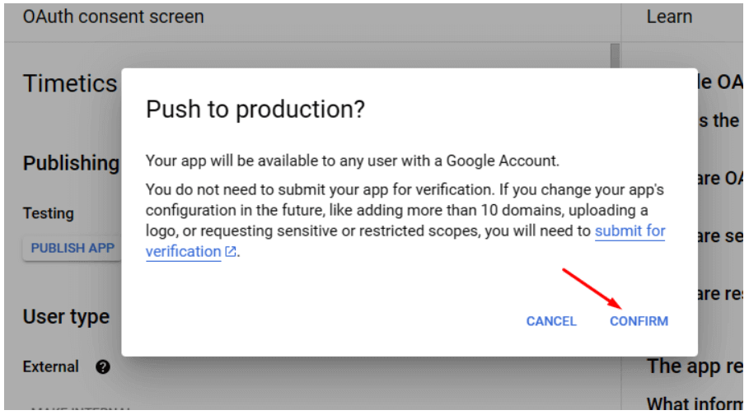Click the Timetics app name title

coord(70,83)
